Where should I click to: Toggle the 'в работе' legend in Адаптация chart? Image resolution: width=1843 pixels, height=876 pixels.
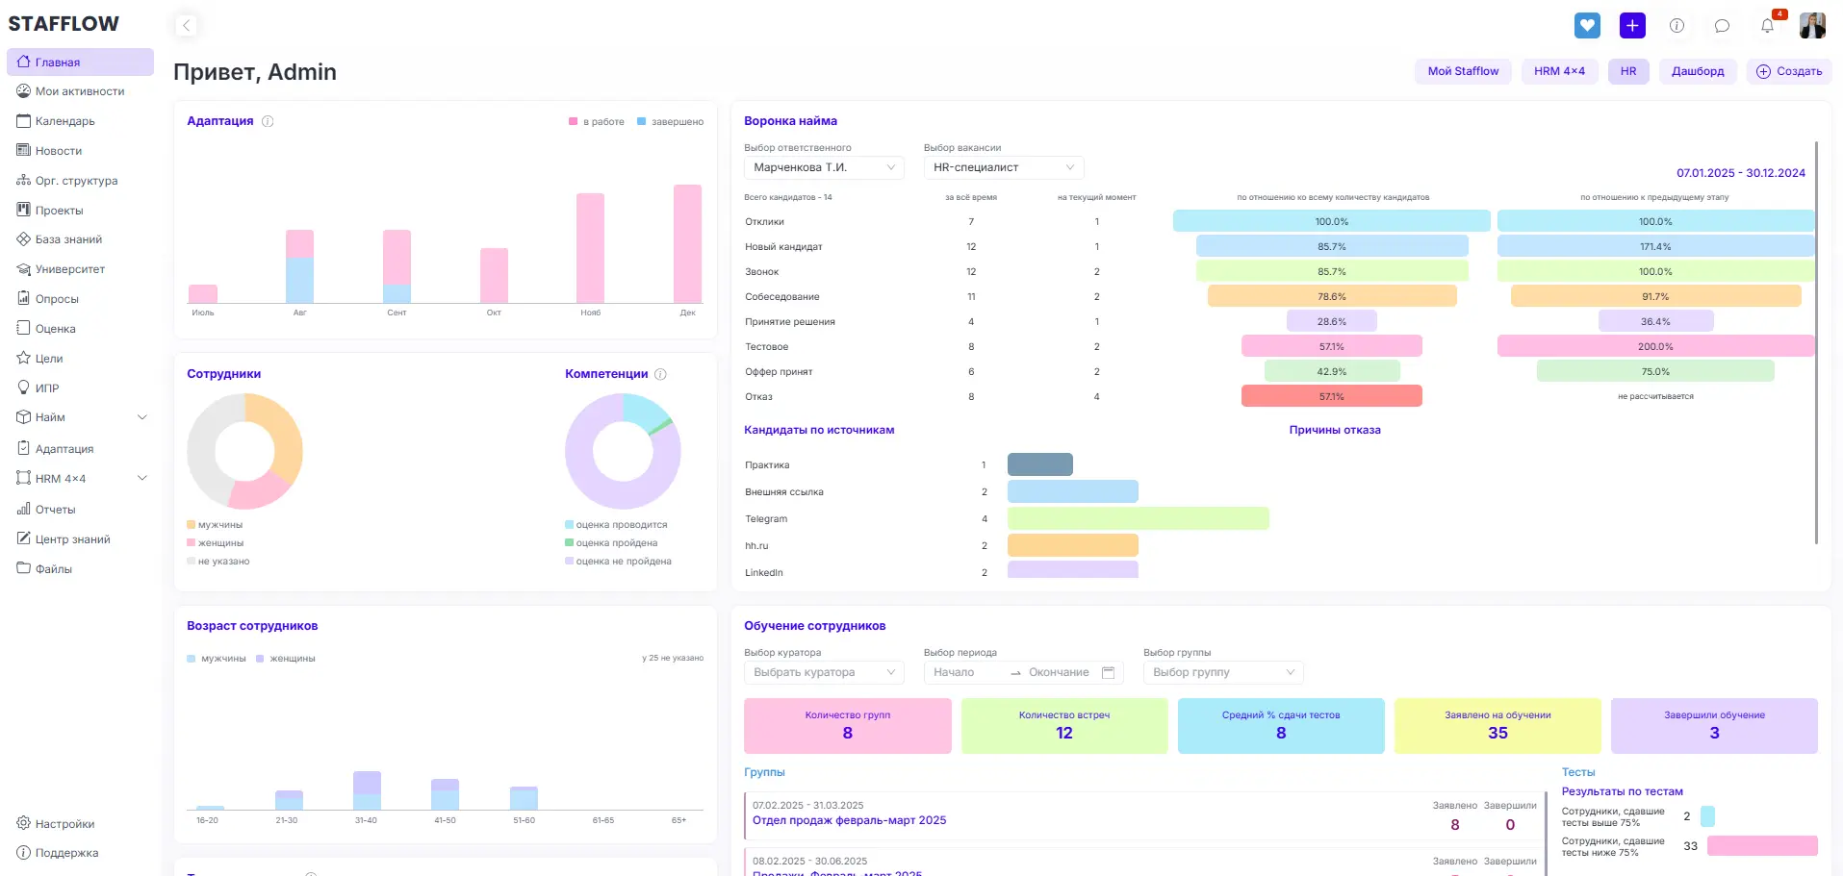pos(597,122)
